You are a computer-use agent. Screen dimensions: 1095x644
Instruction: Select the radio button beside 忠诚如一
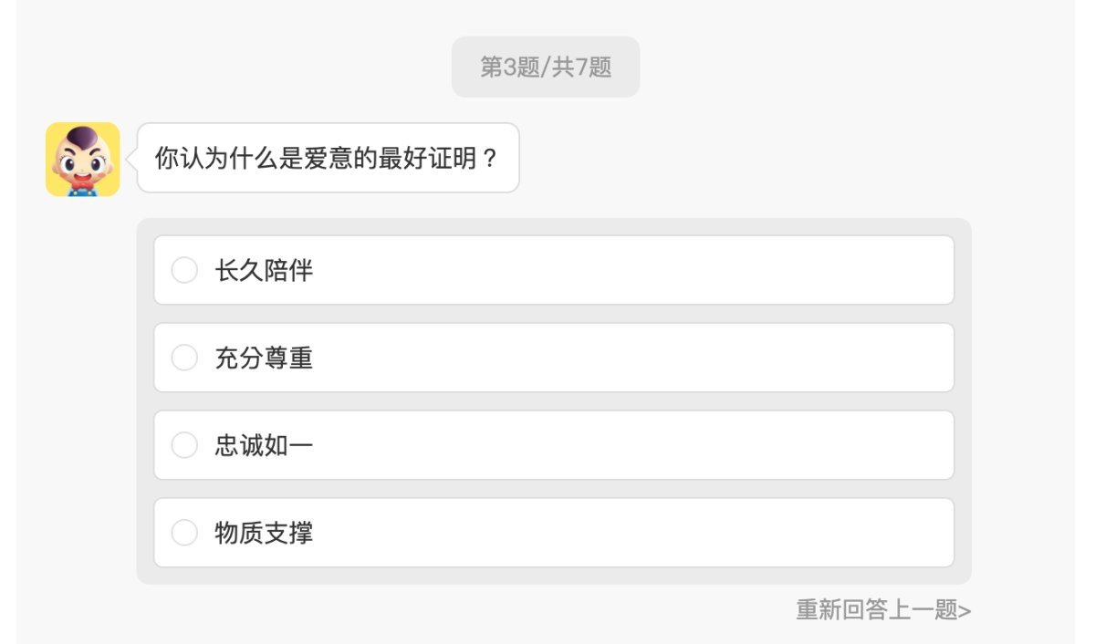[x=184, y=445]
